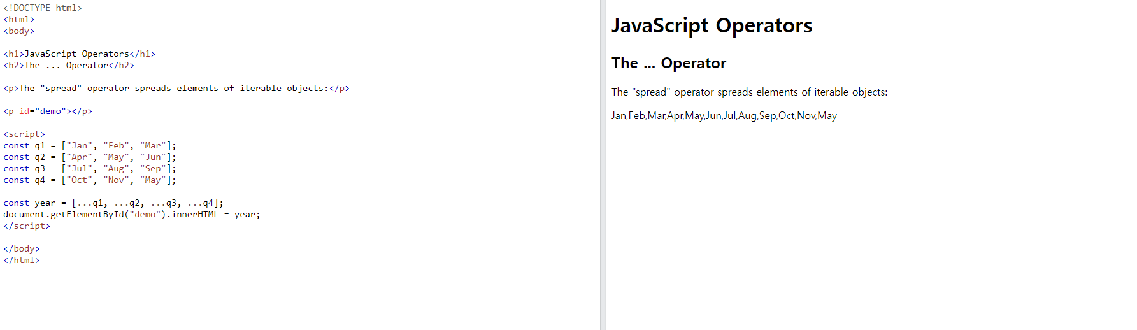The width and height of the screenshot is (1137, 330).
Task: Click the const q2 array line
Action: pyautogui.click(x=90, y=157)
